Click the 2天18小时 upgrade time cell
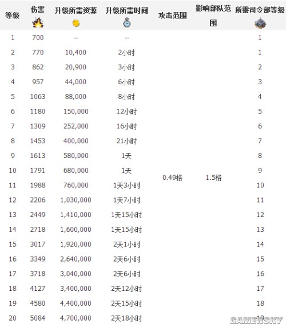Screen dimensions: 286x327 click(126, 318)
